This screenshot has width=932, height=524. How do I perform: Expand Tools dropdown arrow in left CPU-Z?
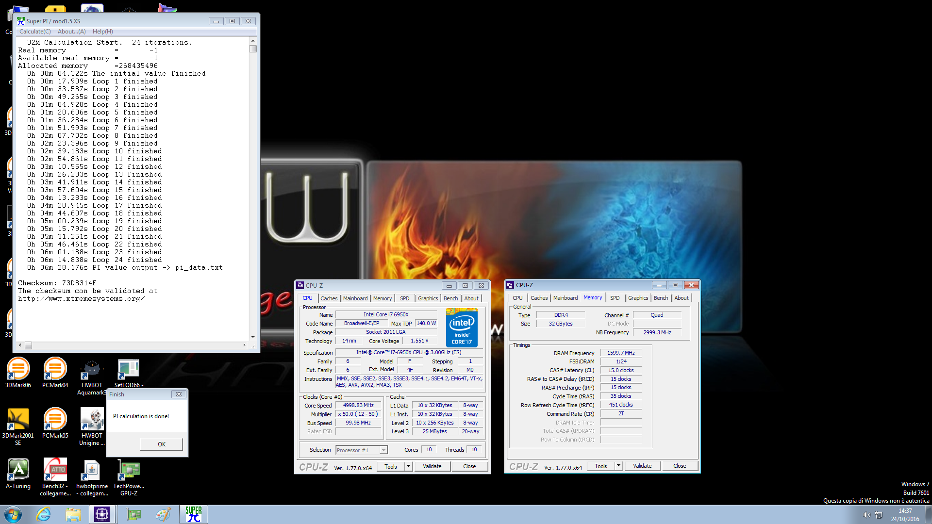coord(409,466)
